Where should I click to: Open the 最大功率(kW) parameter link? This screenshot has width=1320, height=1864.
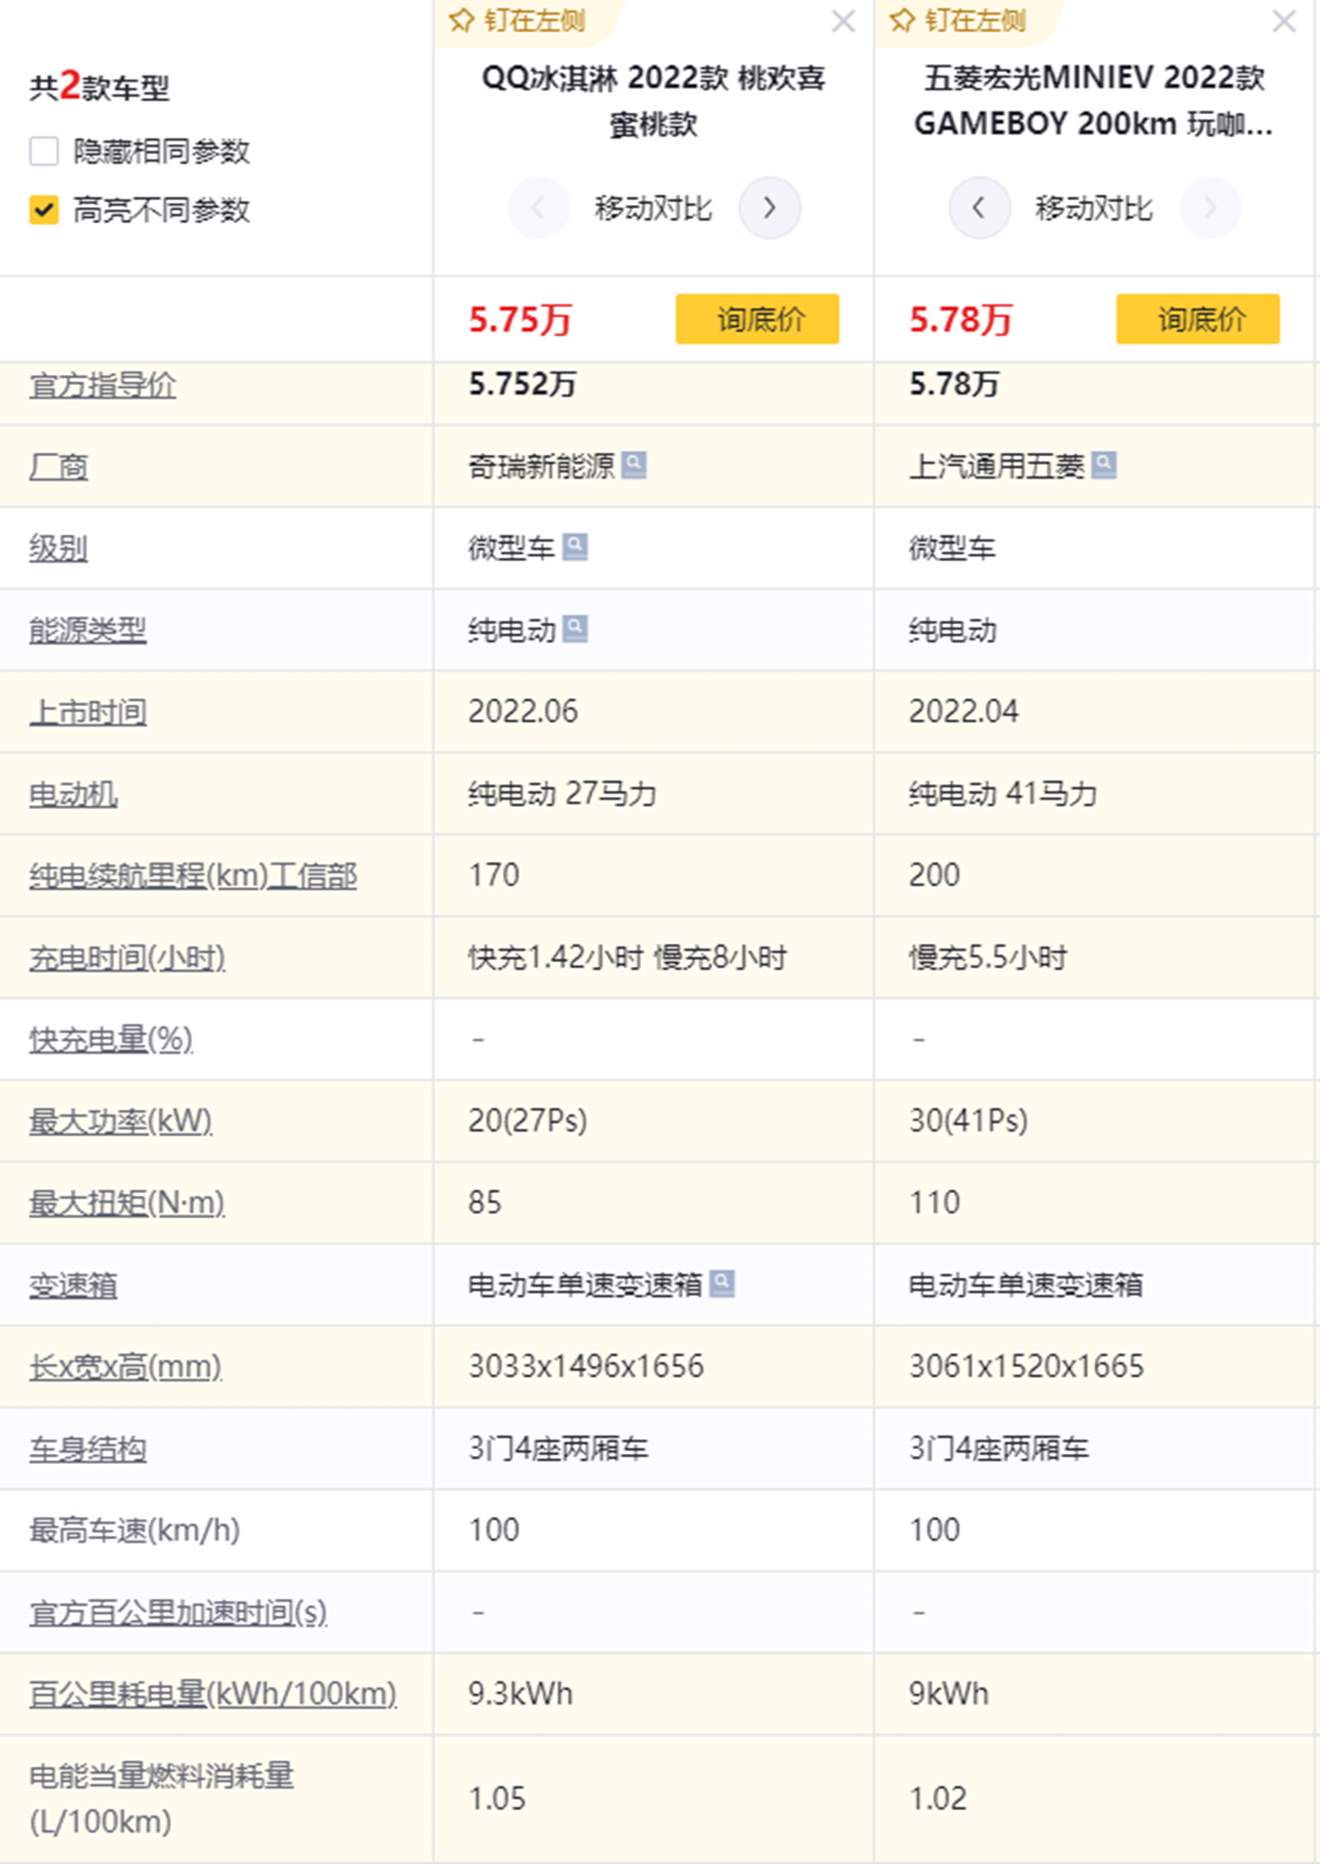click(121, 1122)
